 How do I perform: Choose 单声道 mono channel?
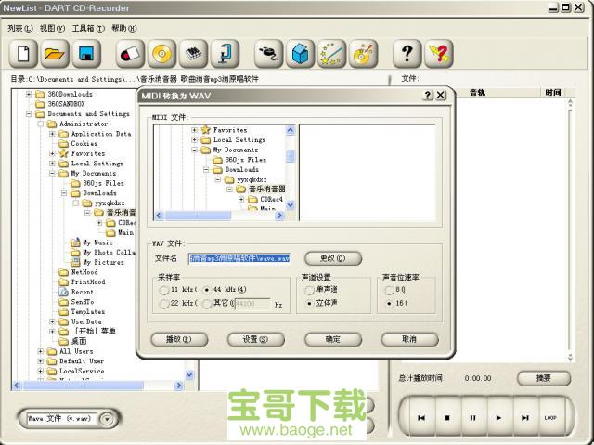tap(309, 290)
